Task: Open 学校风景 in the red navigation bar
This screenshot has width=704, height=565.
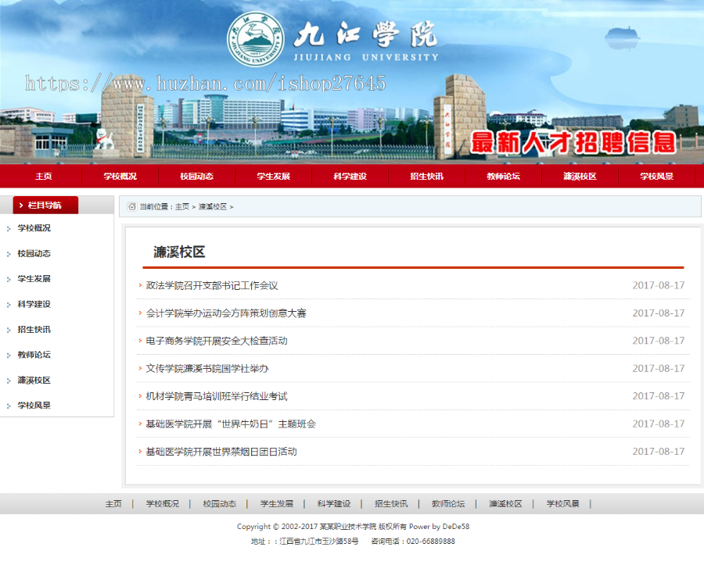Action: coord(656,177)
